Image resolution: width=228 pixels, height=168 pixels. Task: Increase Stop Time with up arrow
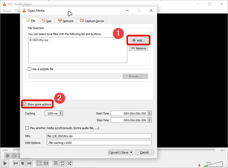tap(149, 119)
